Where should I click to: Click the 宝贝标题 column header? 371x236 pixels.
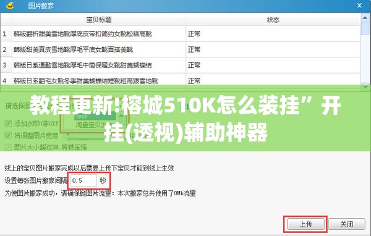[99, 20]
